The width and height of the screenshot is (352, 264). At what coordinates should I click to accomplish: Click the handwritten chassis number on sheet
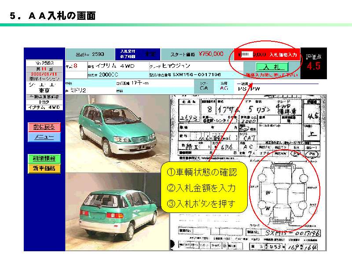click(290, 232)
